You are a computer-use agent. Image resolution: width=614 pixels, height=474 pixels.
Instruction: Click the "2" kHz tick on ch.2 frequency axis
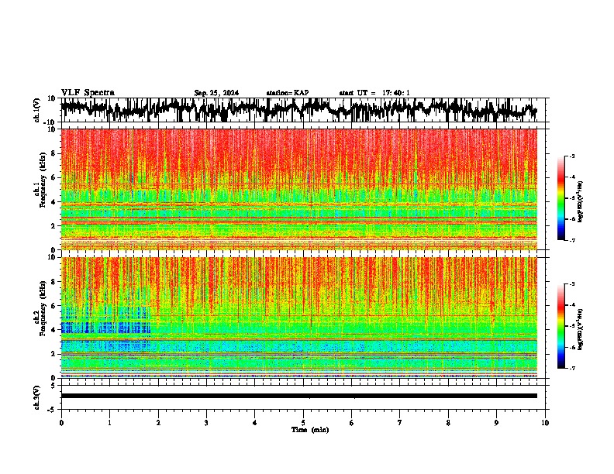click(53, 354)
